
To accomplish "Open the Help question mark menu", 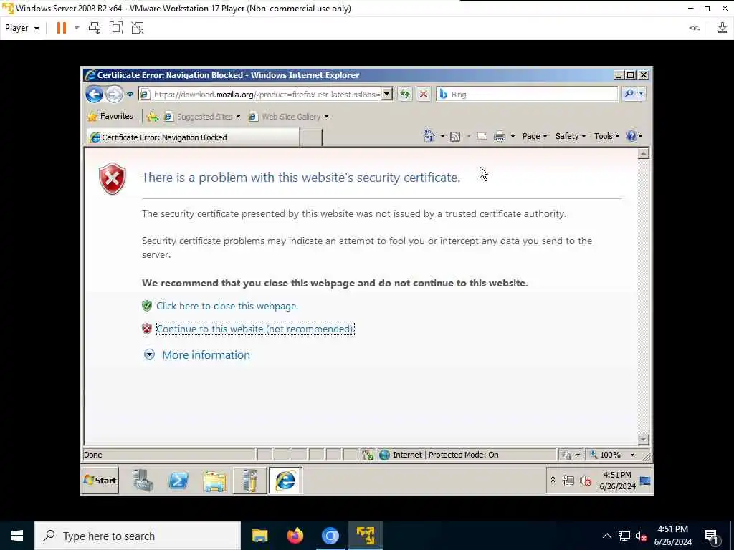I will 634,136.
